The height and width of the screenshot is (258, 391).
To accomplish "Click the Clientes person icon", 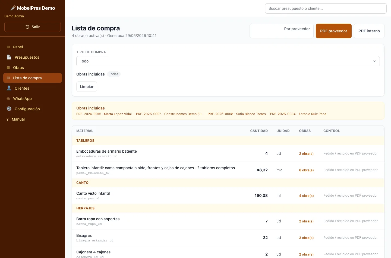I will 9,88.
